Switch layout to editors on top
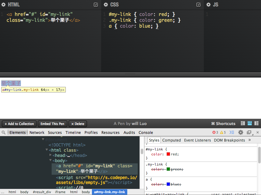This screenshot has width=261, height=195. pos(250,123)
